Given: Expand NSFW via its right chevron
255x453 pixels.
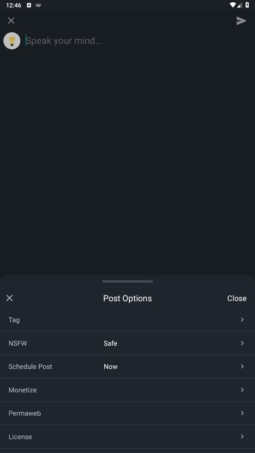Looking at the screenshot, I should pyautogui.click(x=243, y=343).
